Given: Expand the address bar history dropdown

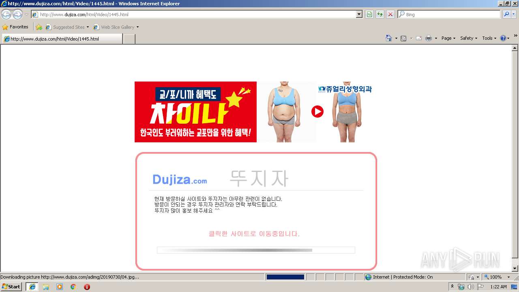Looking at the screenshot, I should [359, 15].
